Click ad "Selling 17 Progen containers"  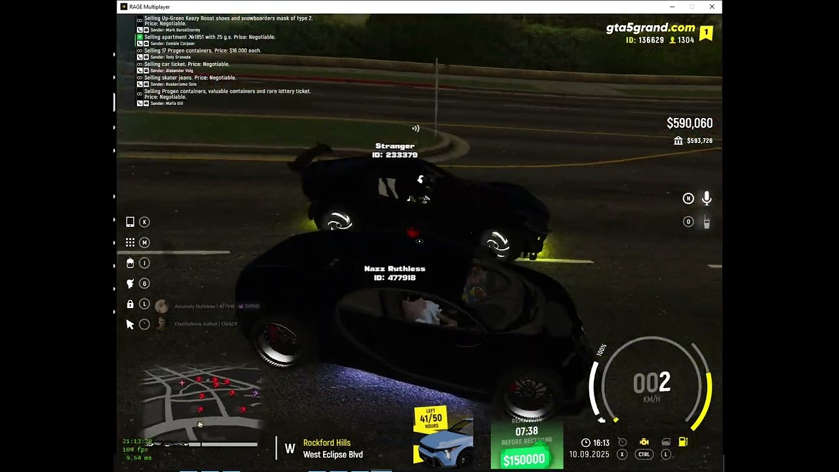tap(203, 50)
